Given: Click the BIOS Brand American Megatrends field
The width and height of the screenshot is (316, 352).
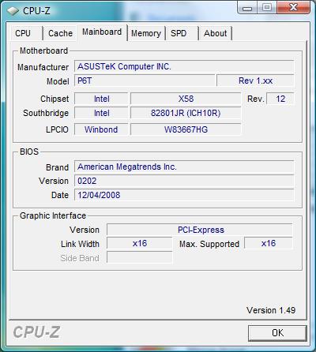Looking at the screenshot, I should click(184, 167).
